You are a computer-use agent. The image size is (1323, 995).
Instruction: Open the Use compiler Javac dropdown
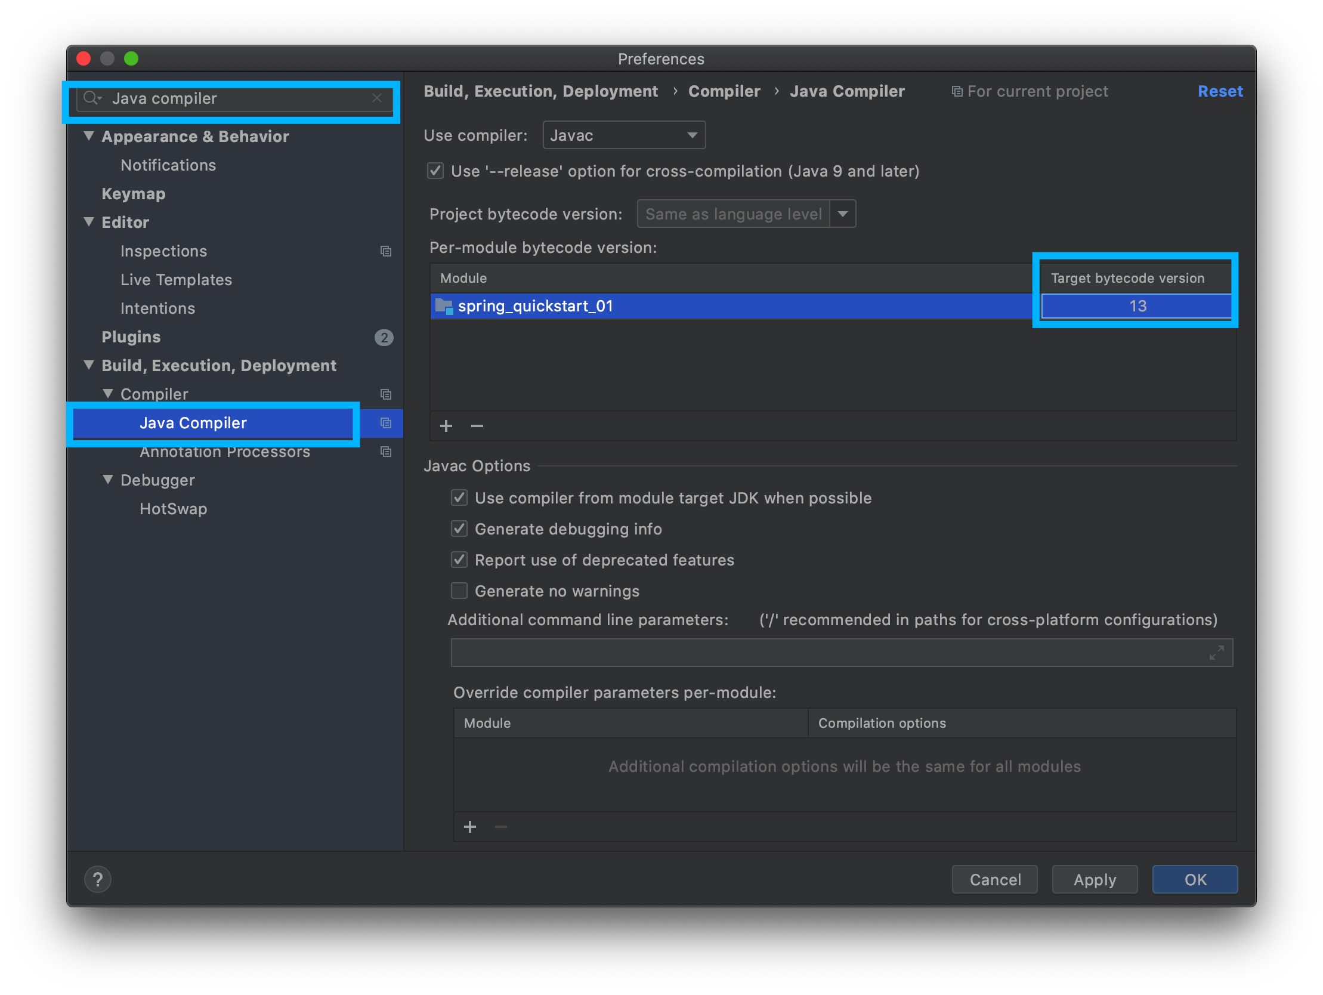tap(624, 135)
